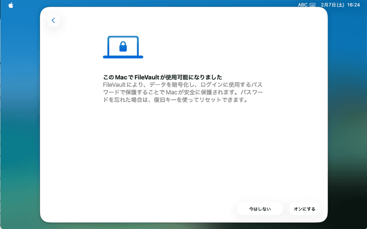Open the ABC input source menu
The width and height of the screenshot is (367, 229).
pos(302,5)
